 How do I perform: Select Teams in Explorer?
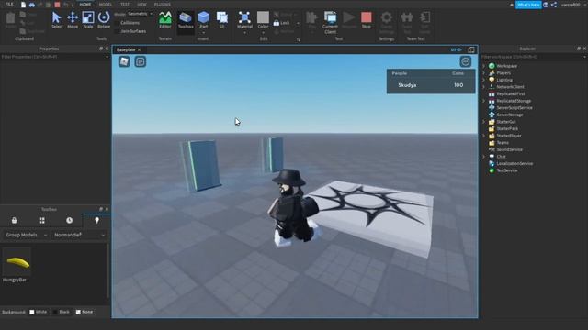(503, 143)
